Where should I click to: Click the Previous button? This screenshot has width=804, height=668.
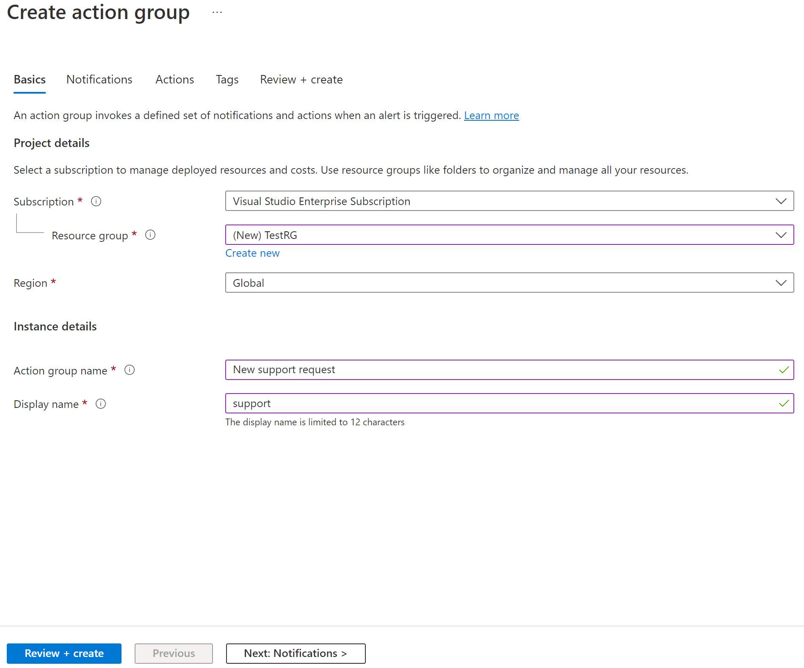[173, 653]
